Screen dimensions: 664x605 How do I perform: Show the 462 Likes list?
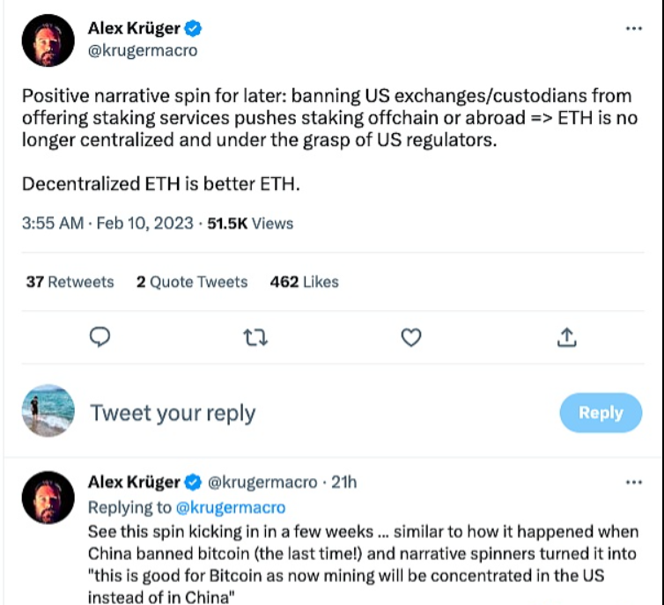(x=305, y=282)
